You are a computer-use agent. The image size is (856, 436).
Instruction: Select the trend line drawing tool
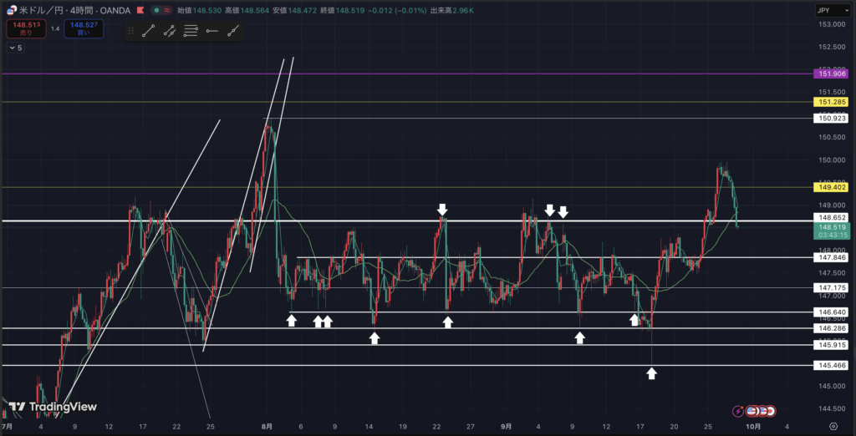149,32
